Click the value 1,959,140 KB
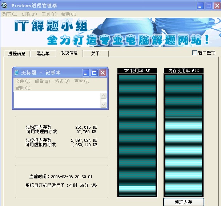Image resolution: width=221 pixels, height=206 pixels. pyautogui.click(x=84, y=145)
